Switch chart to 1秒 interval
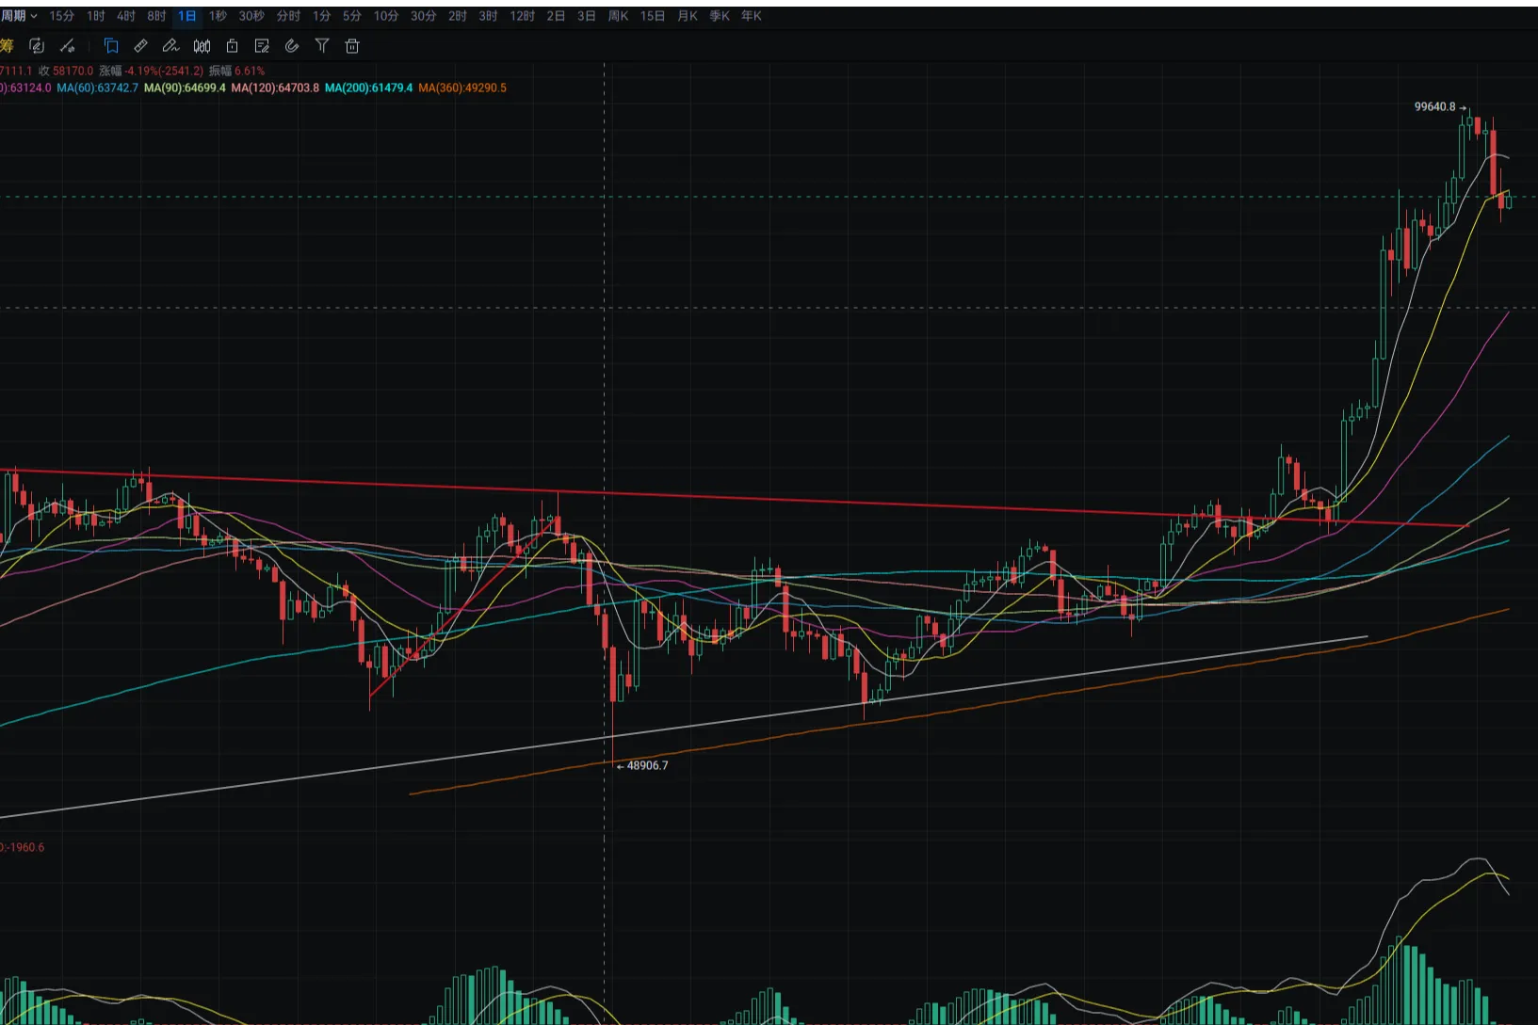1538x1025 pixels. coord(218,16)
